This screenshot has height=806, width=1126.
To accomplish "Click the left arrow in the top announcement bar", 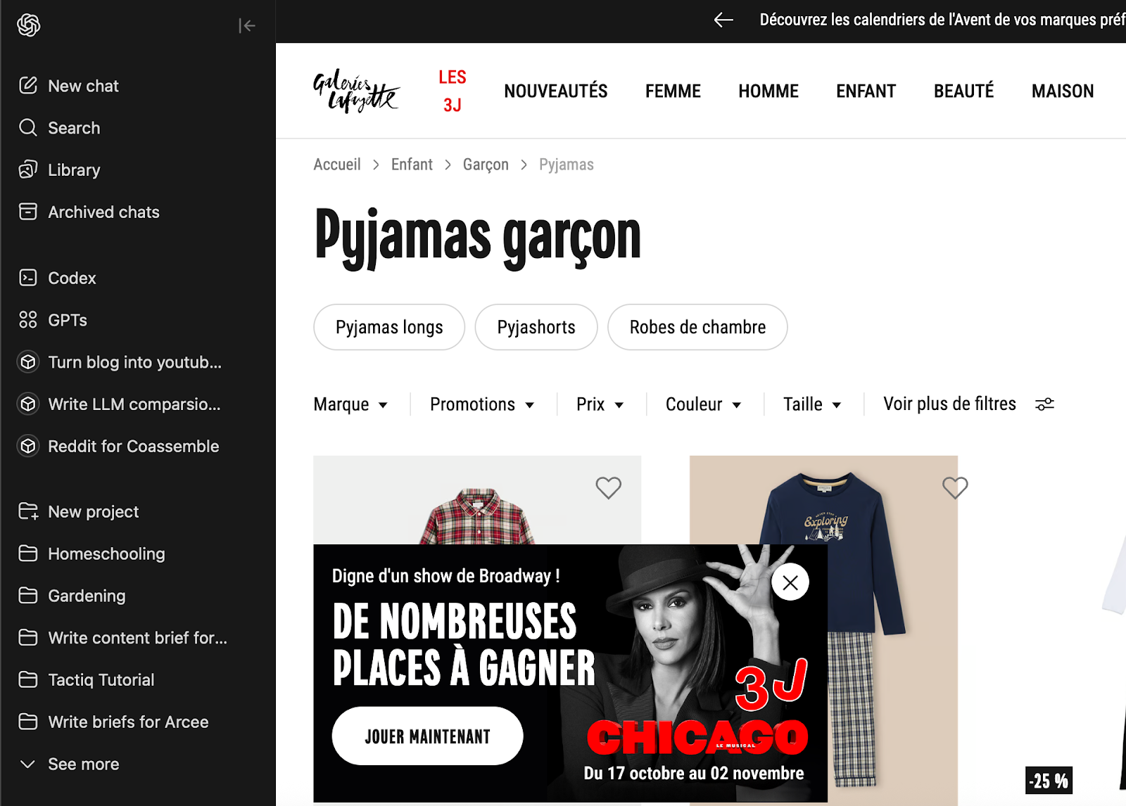I will coord(723,20).
